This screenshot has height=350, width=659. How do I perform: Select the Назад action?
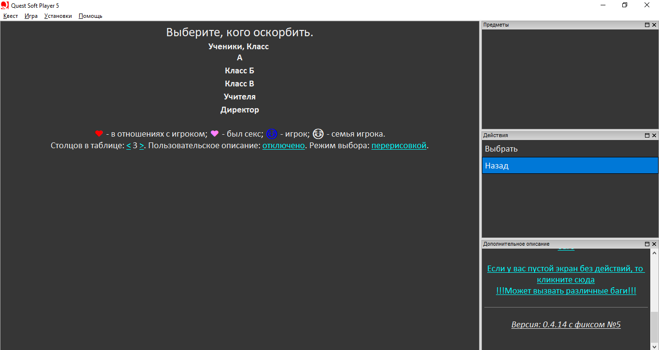point(570,166)
